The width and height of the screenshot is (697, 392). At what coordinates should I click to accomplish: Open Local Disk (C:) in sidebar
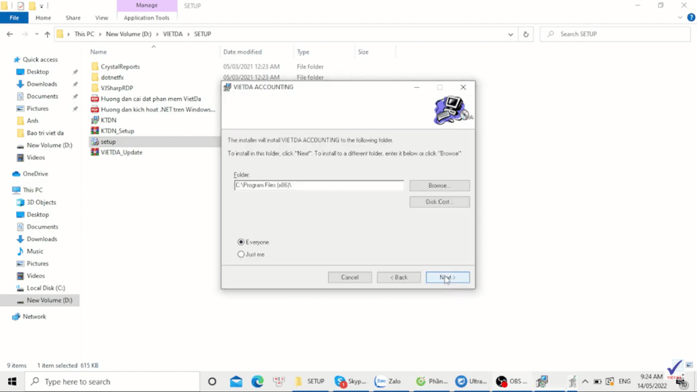tap(46, 288)
